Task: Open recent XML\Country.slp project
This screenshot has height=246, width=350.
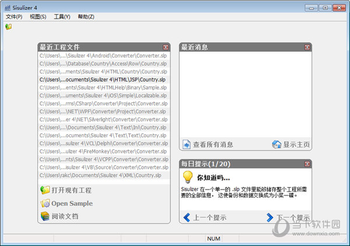Action: point(104,176)
